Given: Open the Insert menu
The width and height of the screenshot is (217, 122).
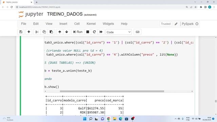Looking at the screenshot, I should coord(63,24).
